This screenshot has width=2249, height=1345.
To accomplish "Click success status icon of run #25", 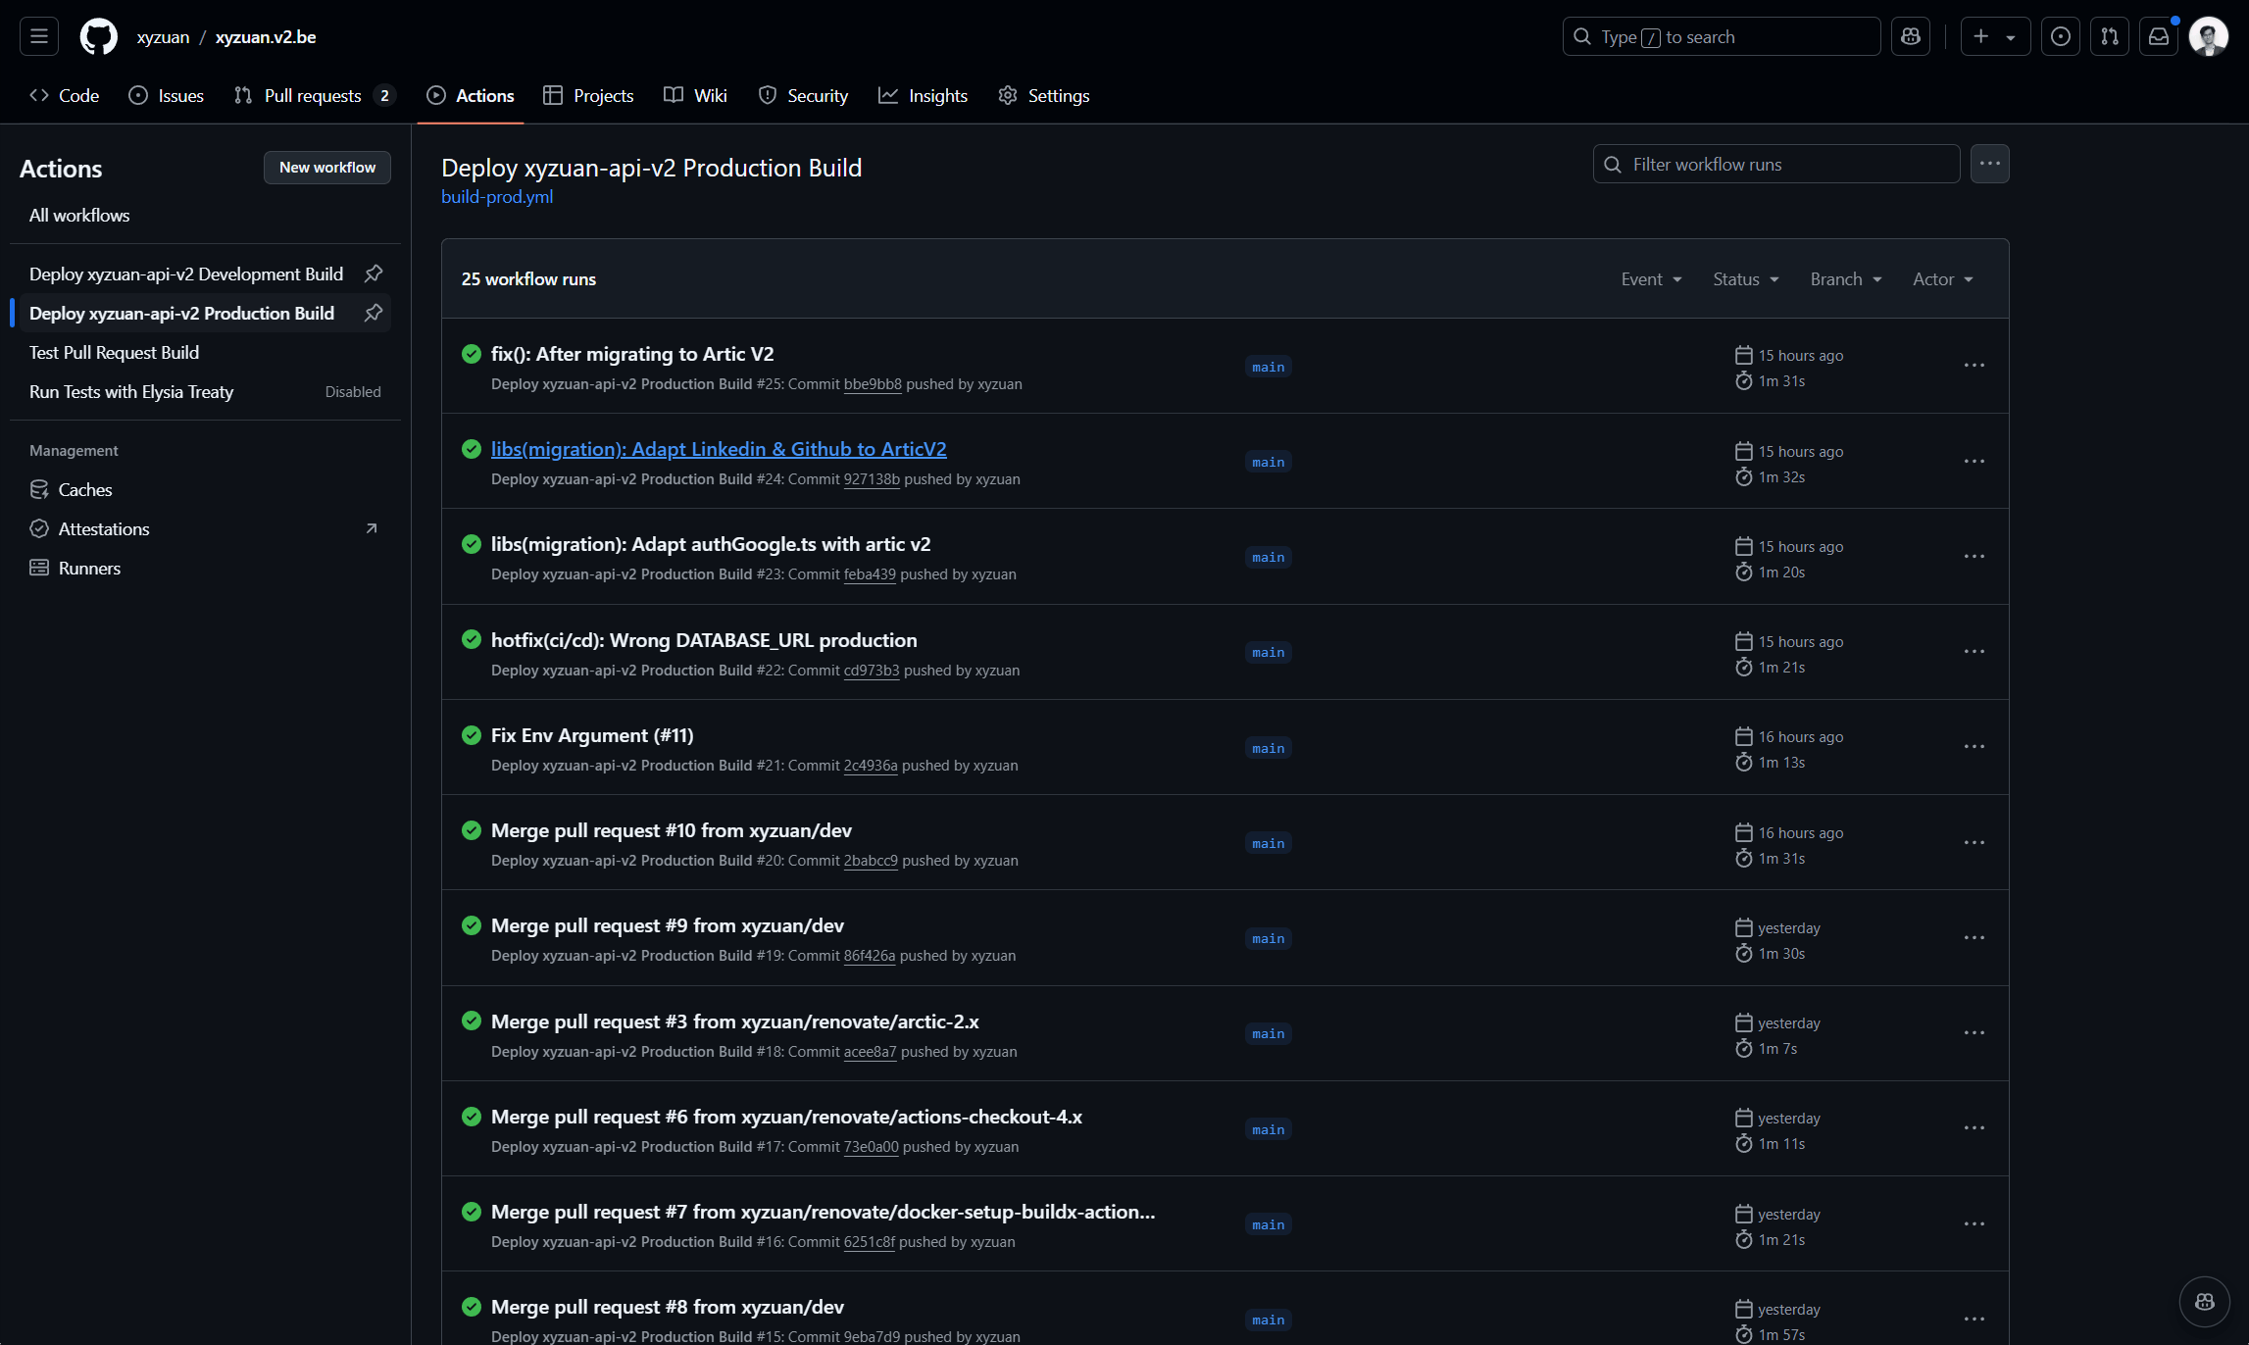I will pos(472,354).
